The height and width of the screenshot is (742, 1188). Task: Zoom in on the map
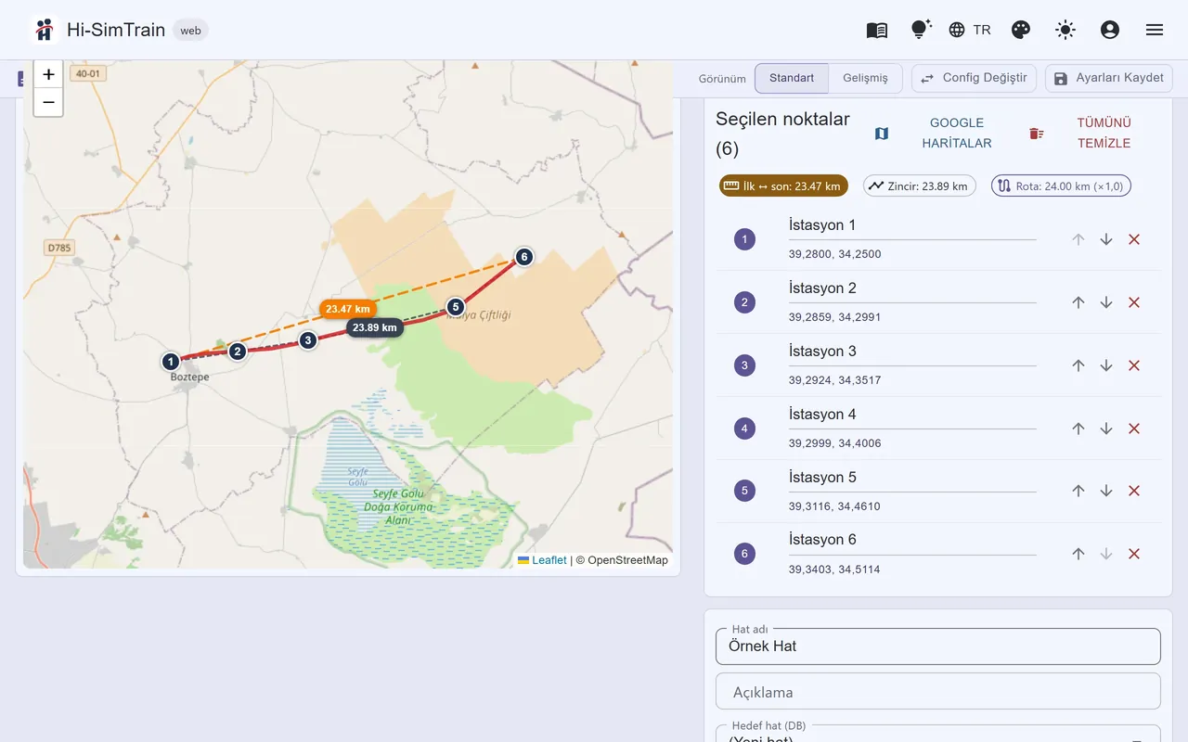click(48, 74)
